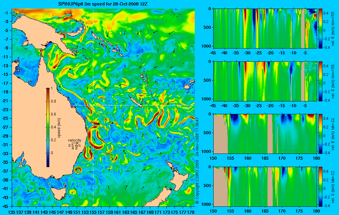Click "175" on the bottom section's longitude axis
The width and height of the screenshot is (339, 215).
(x=300, y=211)
